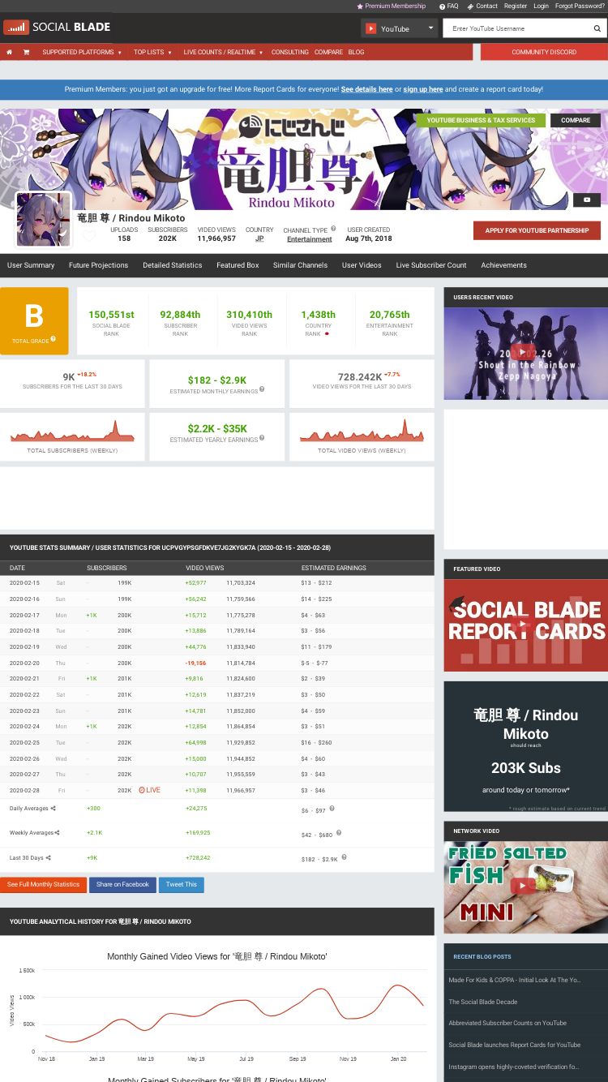Screen dimensions: 608x1082
Task: Click sign up here link in banner
Action: (x=423, y=89)
